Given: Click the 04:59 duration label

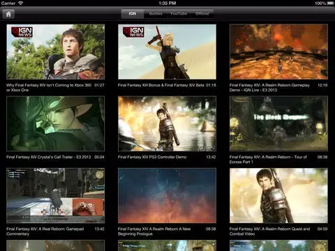Looking at the screenshot, I should 322,229.
